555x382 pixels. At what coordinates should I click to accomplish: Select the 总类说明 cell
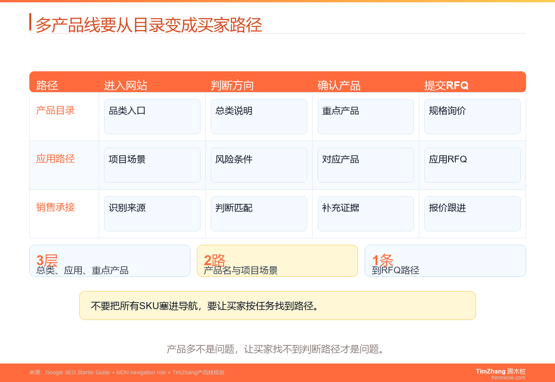tap(259, 117)
